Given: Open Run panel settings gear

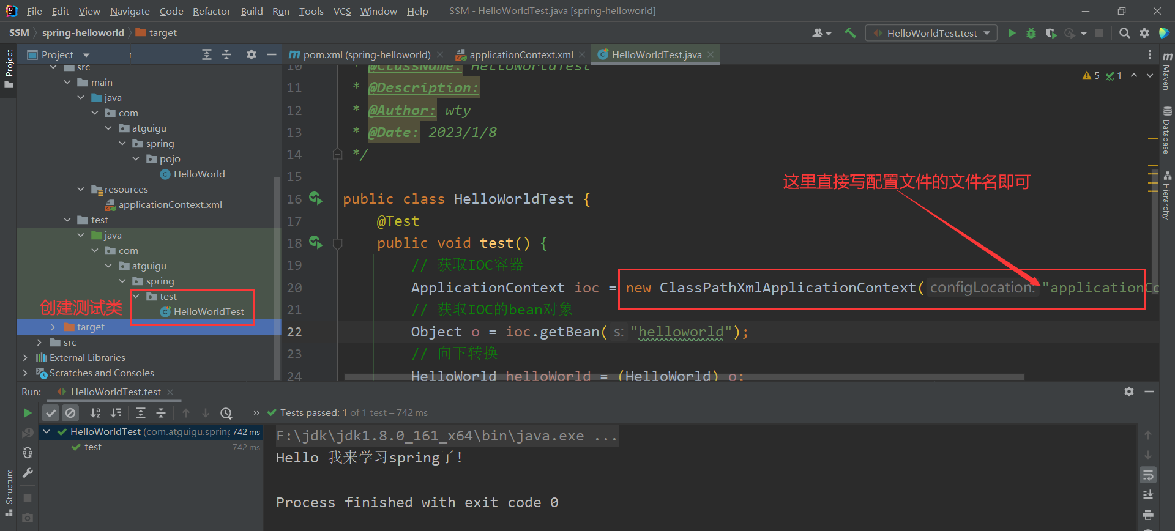Looking at the screenshot, I should (x=1129, y=392).
